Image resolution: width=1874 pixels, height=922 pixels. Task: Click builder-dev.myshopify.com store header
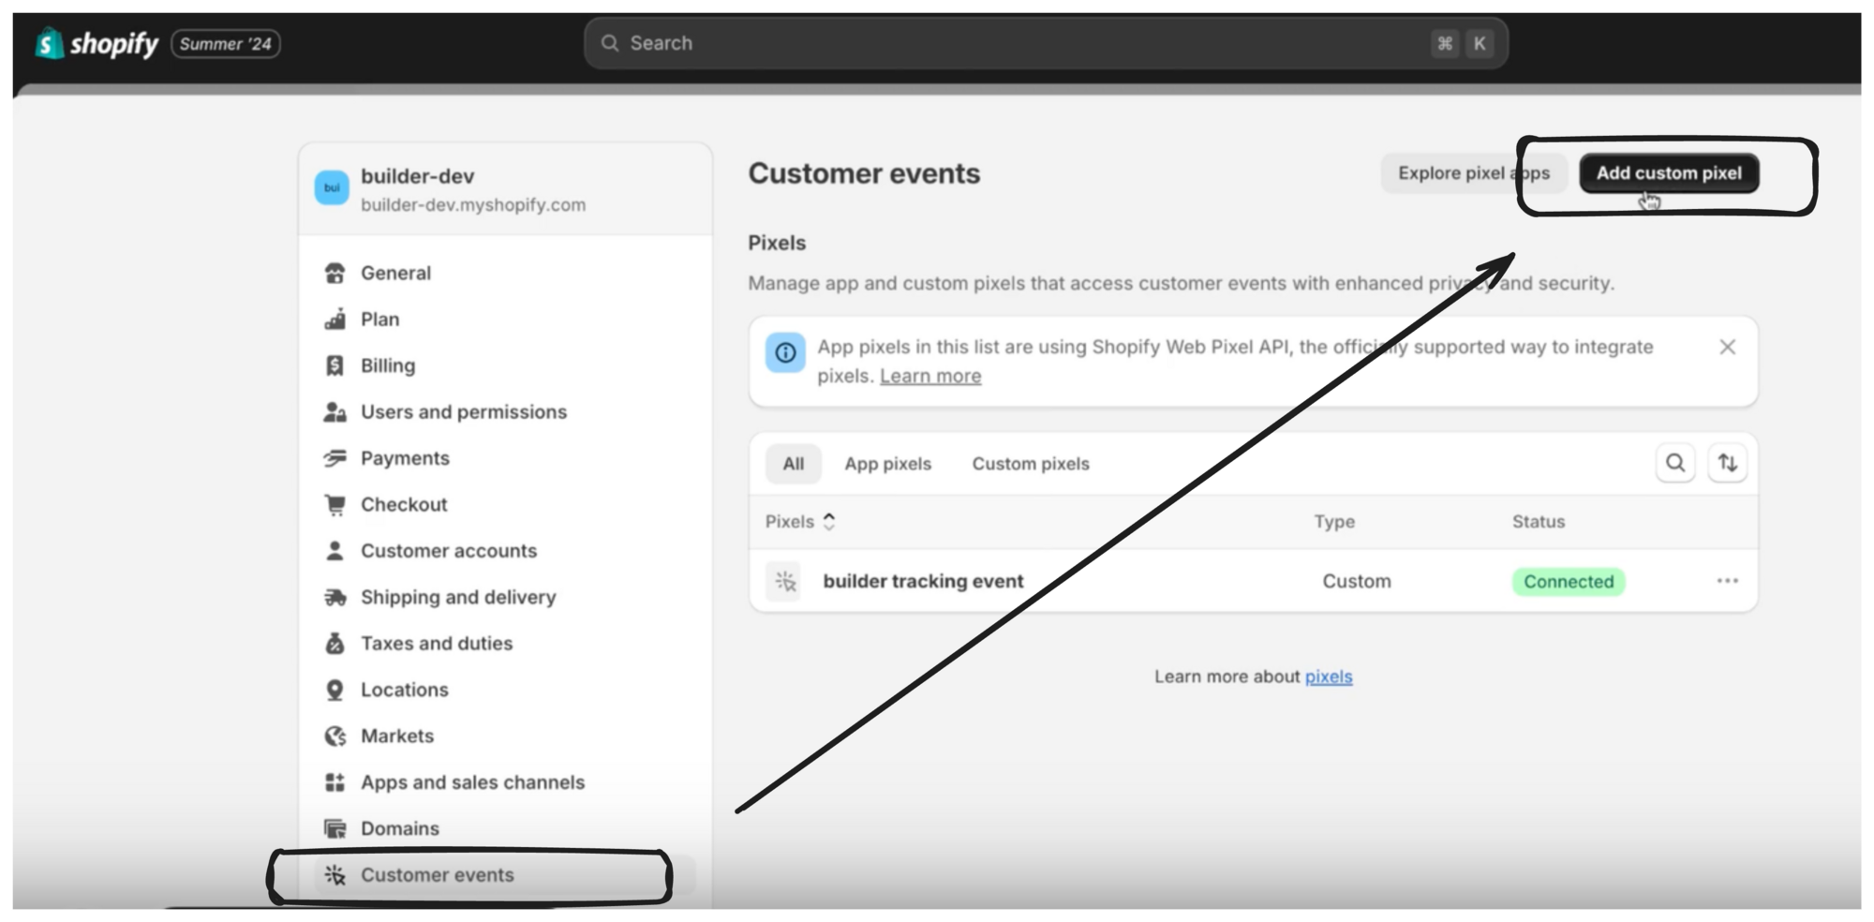pyautogui.click(x=506, y=189)
